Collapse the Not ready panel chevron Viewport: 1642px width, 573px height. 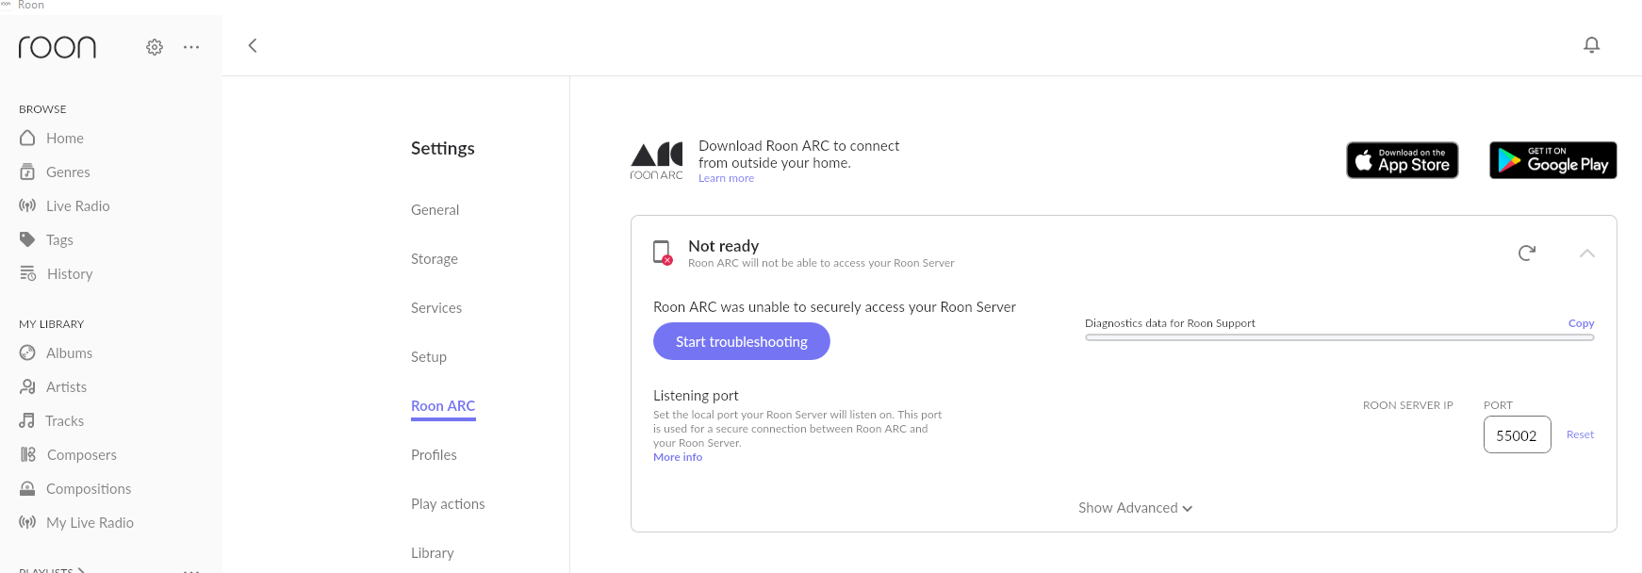click(1587, 253)
